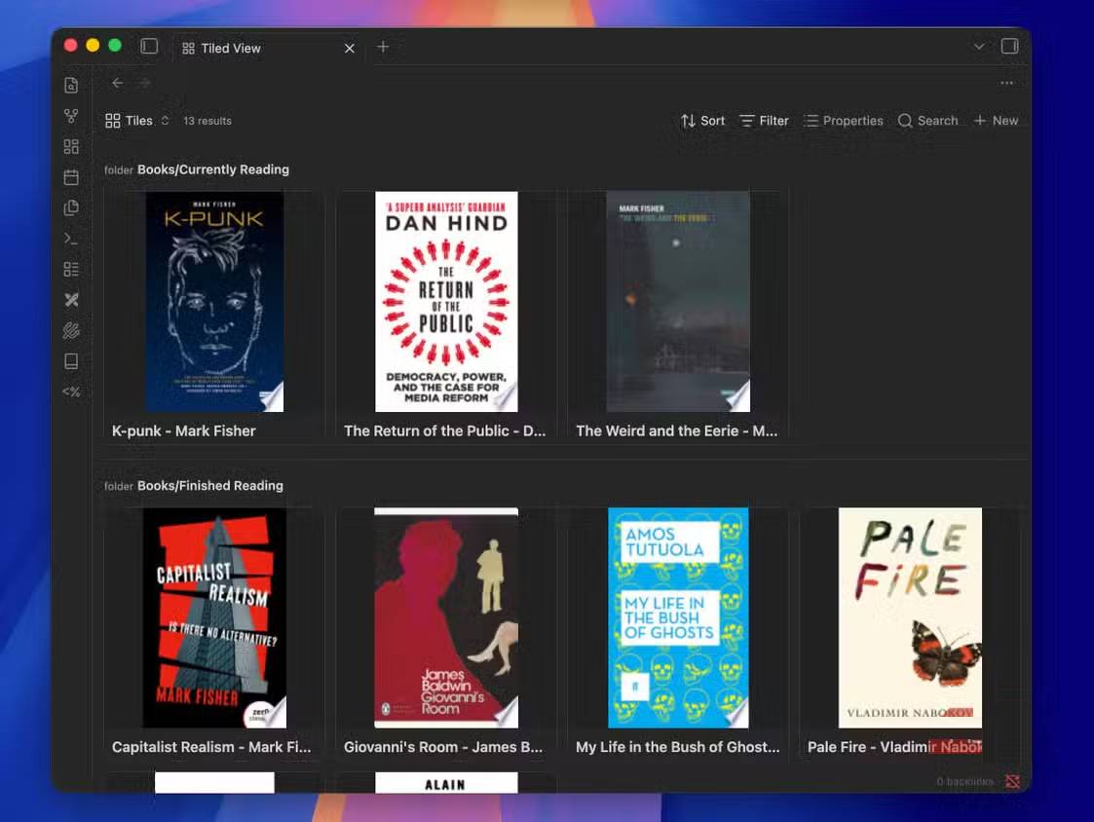This screenshot has height=822, width=1094.
Task: Toggle the left sidebar panel
Action: [149, 46]
